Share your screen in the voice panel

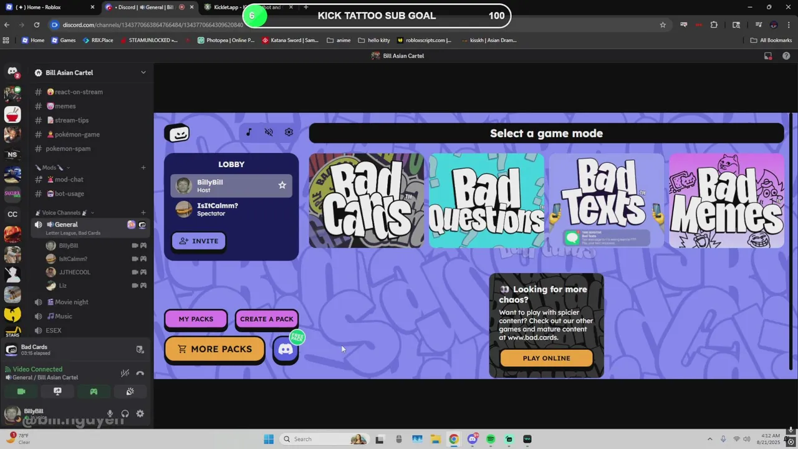(57, 392)
